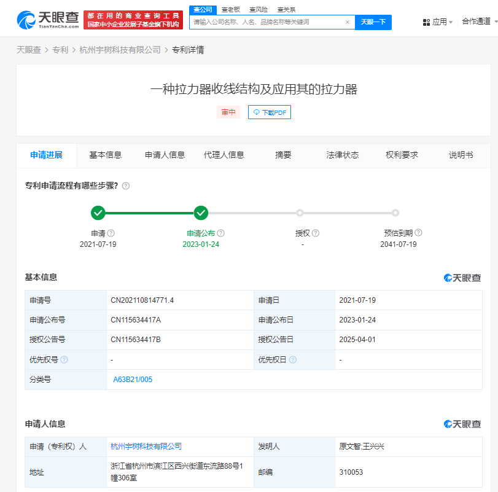Click the red 商业查询工具 banner
Viewport: 498px width, 492px height.
(x=133, y=20)
